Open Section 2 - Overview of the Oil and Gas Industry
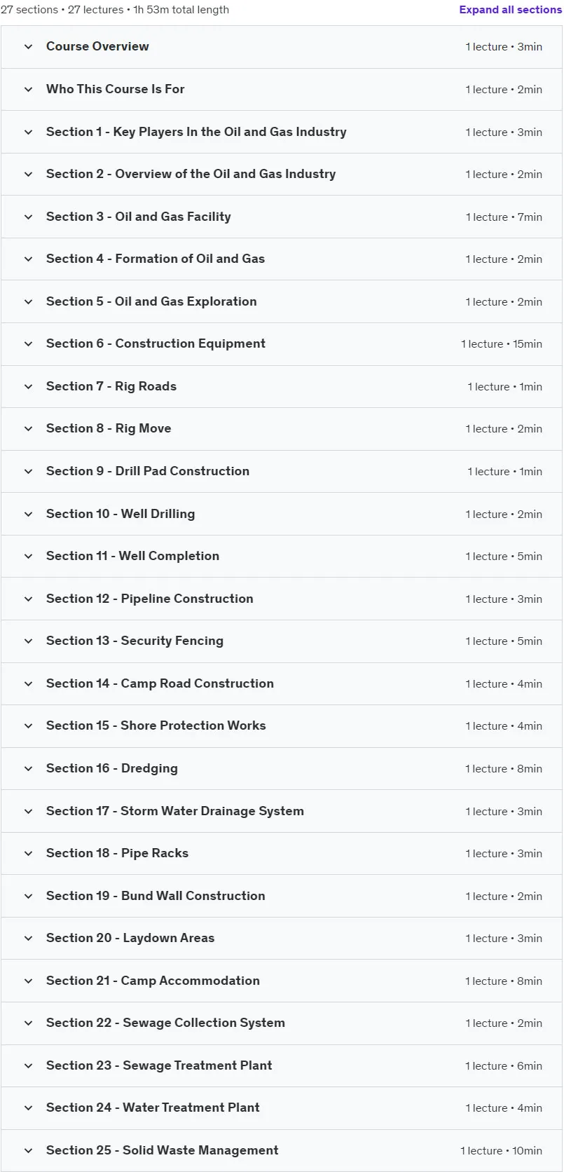The height and width of the screenshot is (1172, 564). [282, 174]
